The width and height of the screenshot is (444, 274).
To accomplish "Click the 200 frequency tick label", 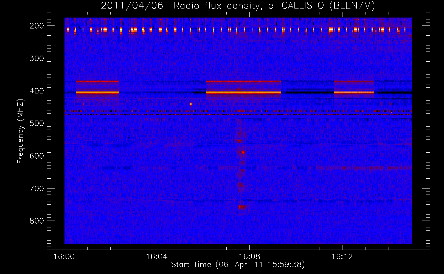I will point(37,26).
